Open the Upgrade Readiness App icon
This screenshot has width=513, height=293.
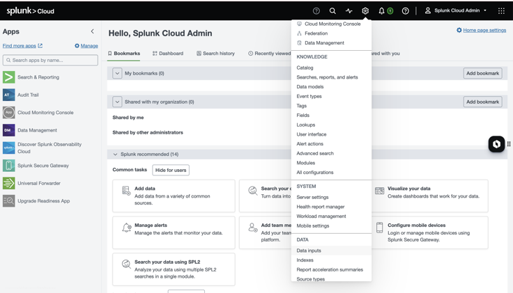(x=9, y=200)
